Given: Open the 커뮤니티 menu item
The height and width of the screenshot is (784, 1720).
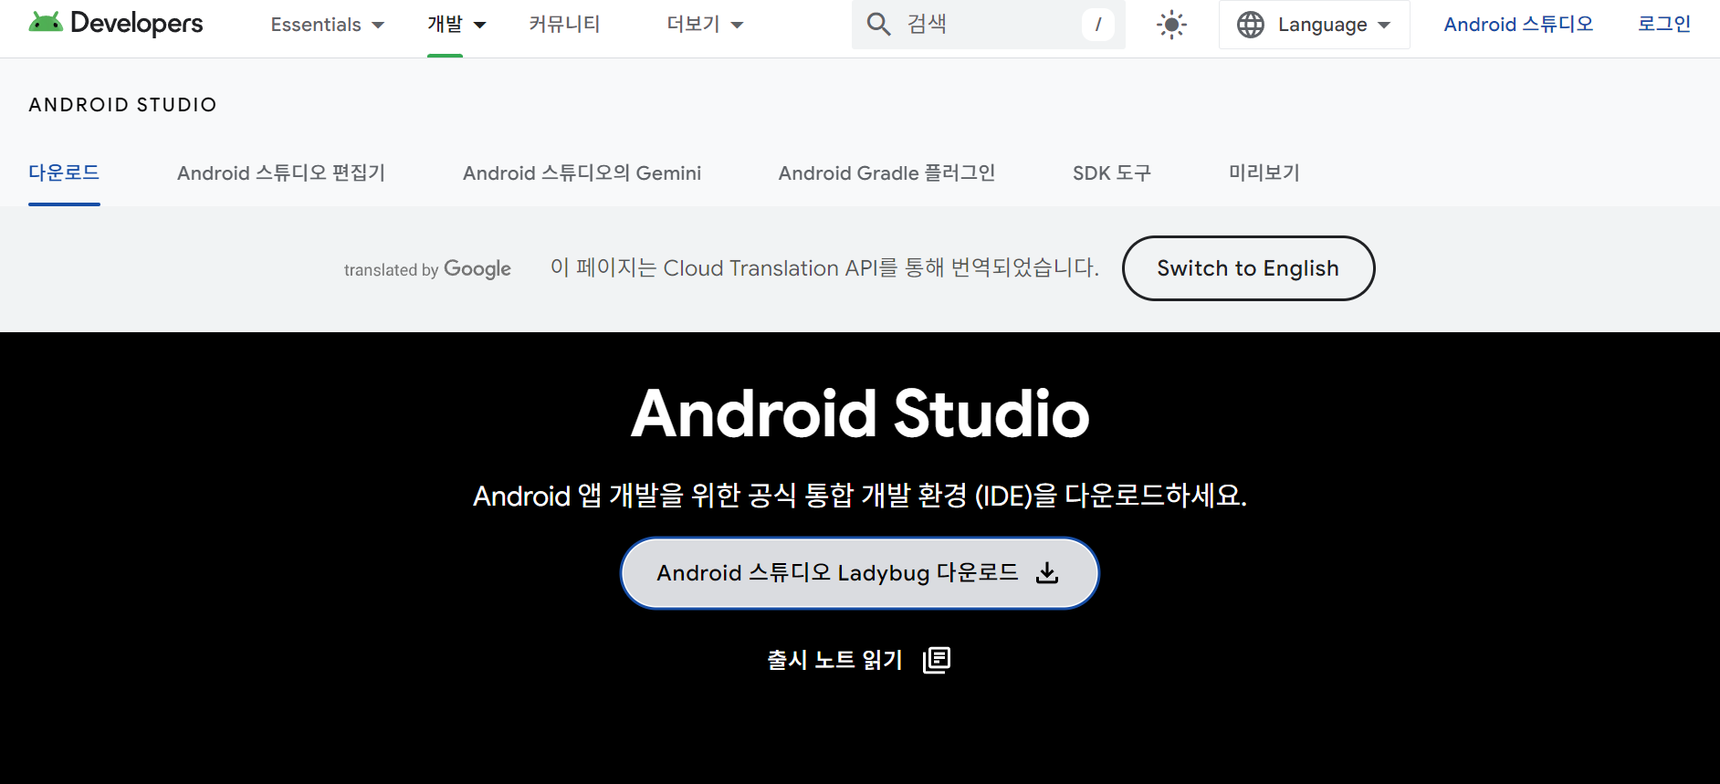Looking at the screenshot, I should [565, 25].
